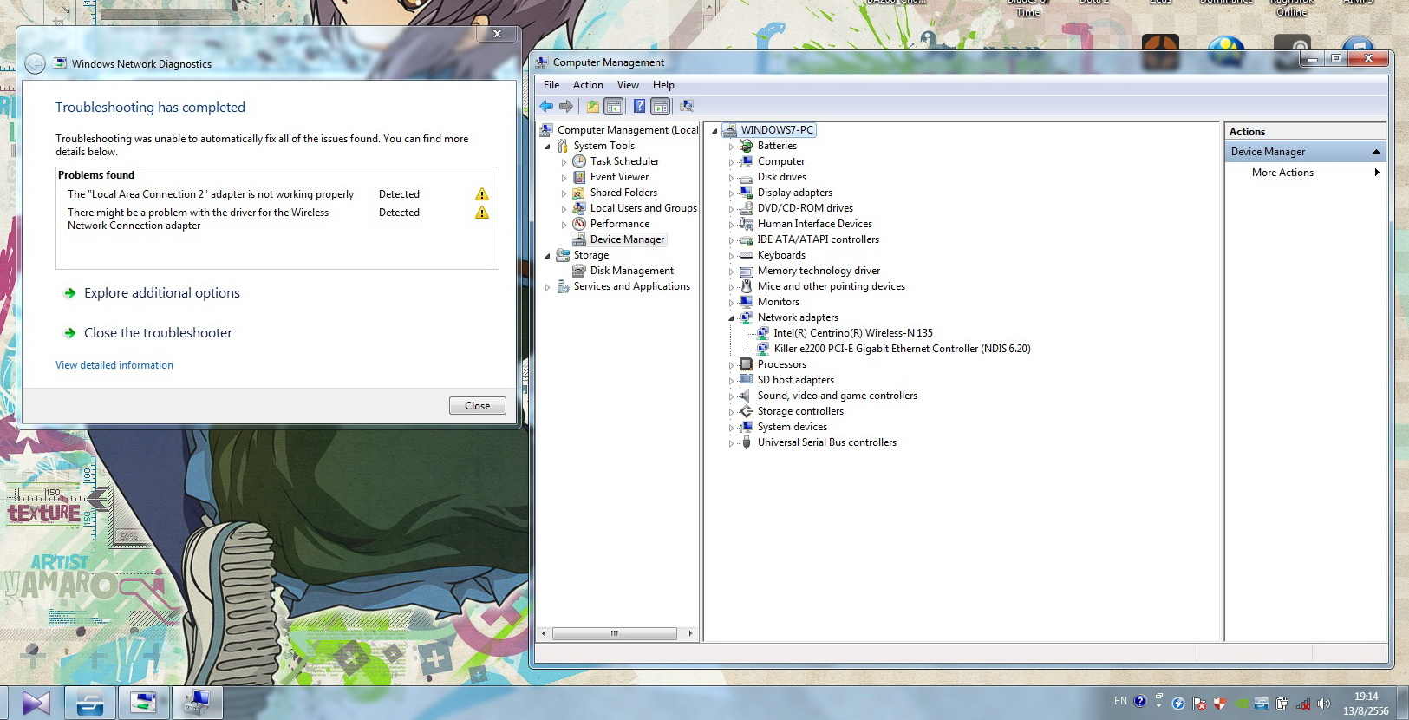Viewport: 1409px width, 720px height.
Task: Select the Disk Management icon under Storage
Action: 579,271
